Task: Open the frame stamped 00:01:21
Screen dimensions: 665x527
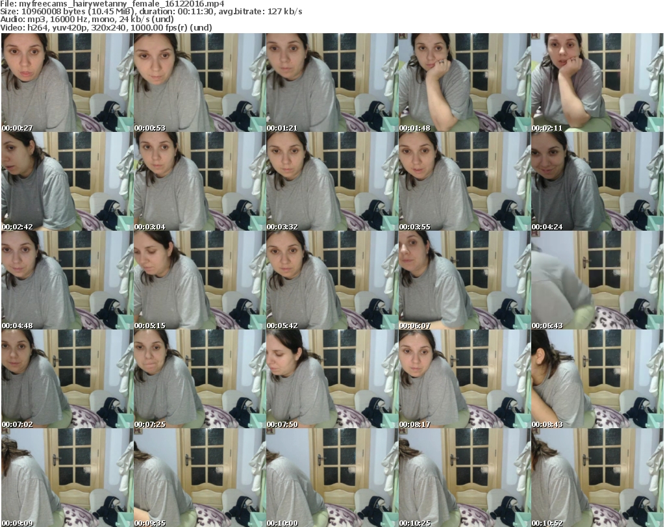Action: (x=332, y=83)
